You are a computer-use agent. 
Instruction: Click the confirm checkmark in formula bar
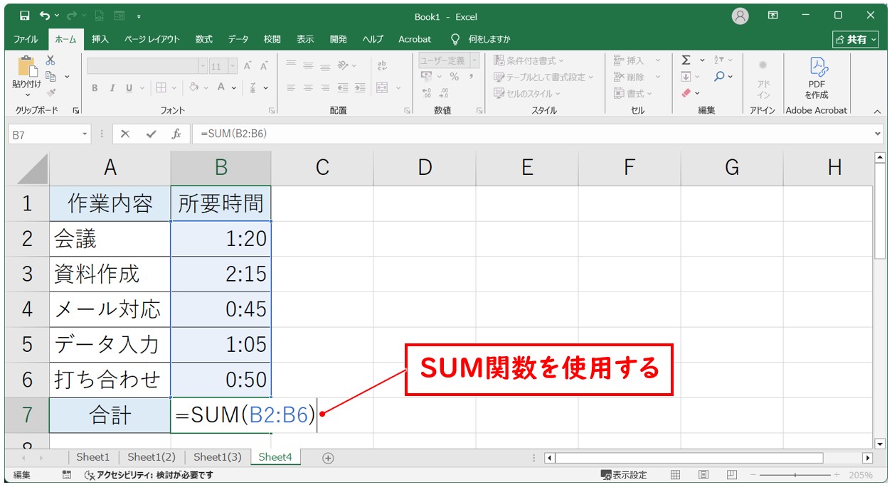150,134
